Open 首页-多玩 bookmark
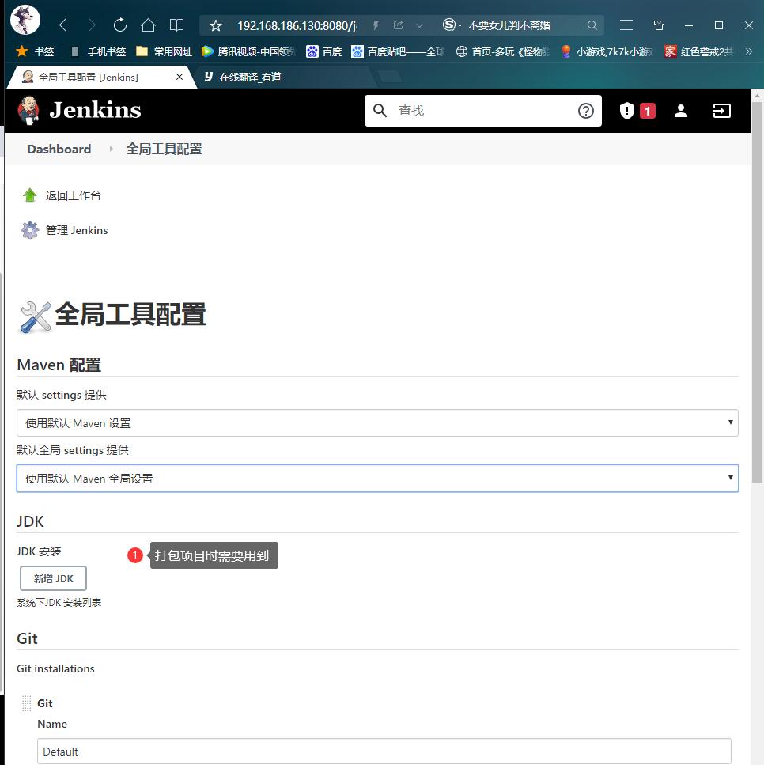The width and height of the screenshot is (764, 765). [x=503, y=51]
